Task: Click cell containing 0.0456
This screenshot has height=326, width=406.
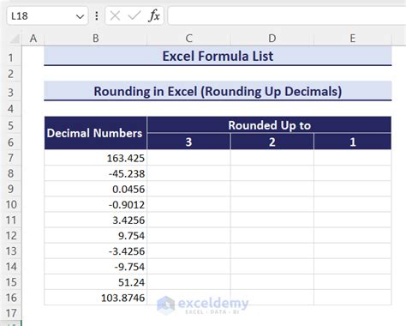Action: pyautogui.click(x=96, y=189)
